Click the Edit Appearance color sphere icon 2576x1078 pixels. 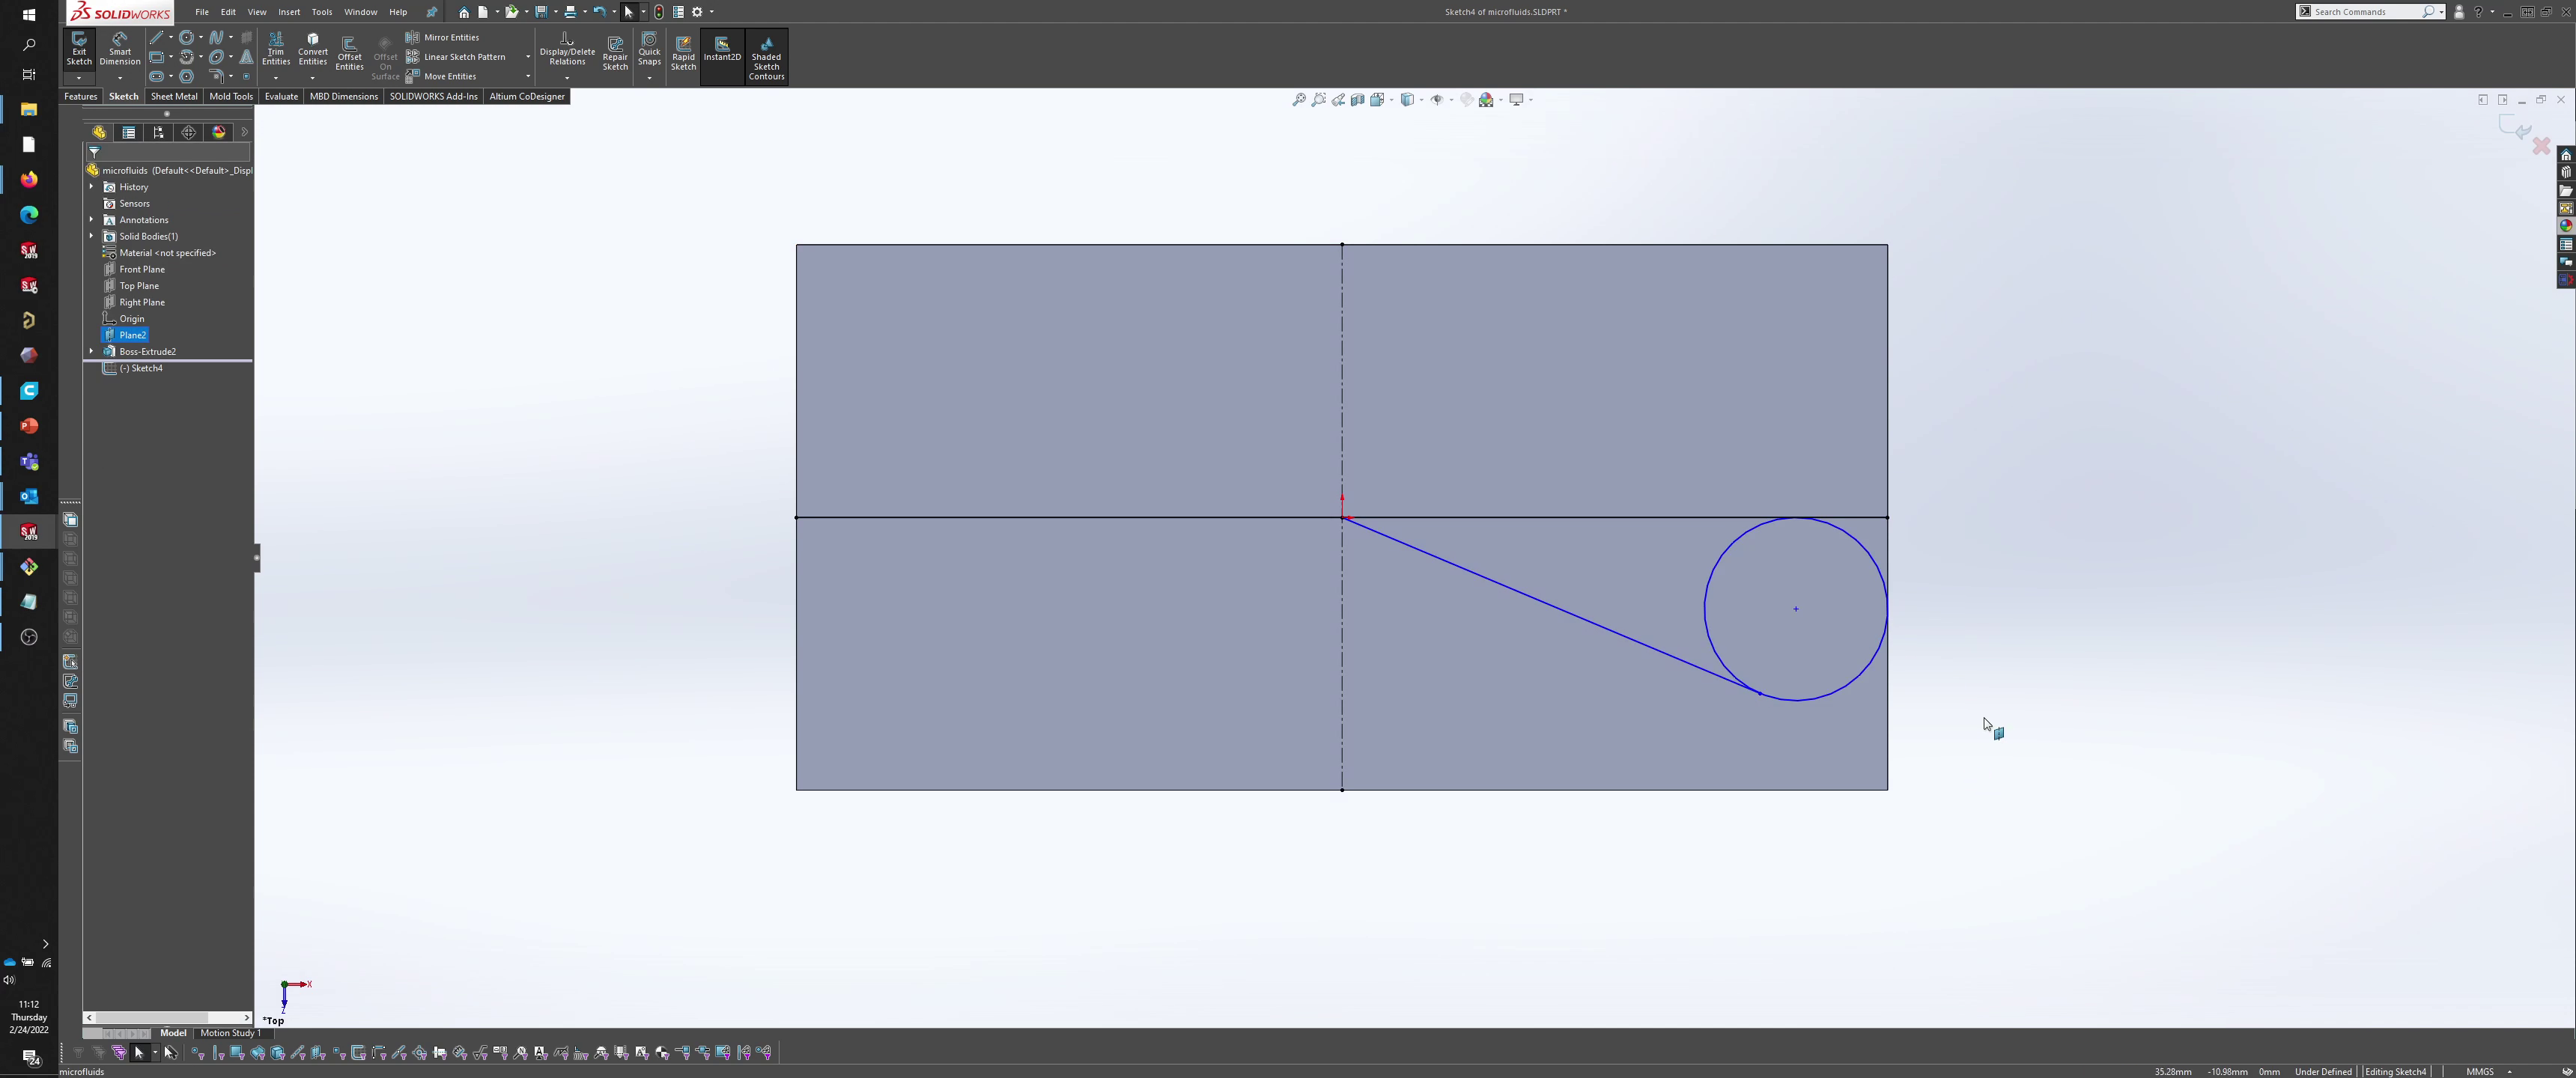[x=1486, y=99]
